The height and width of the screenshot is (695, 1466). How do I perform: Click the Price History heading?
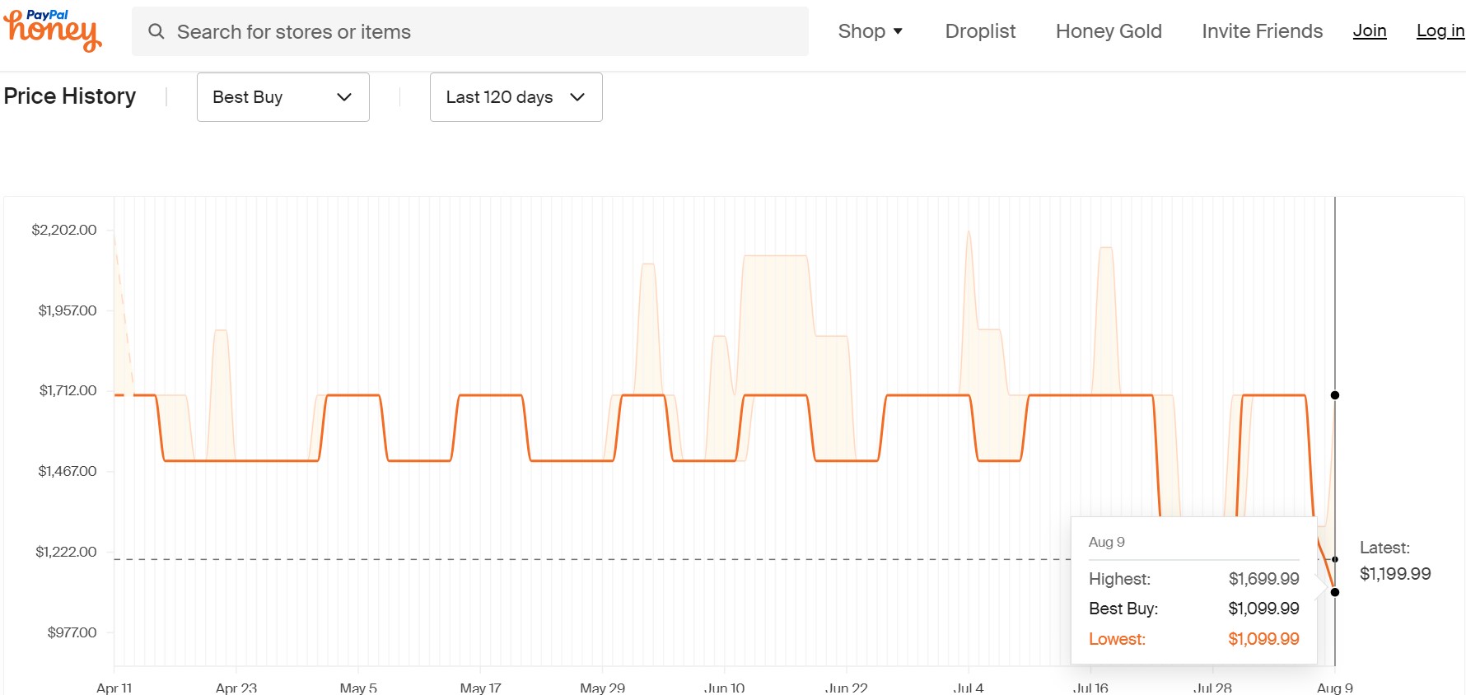pos(70,96)
